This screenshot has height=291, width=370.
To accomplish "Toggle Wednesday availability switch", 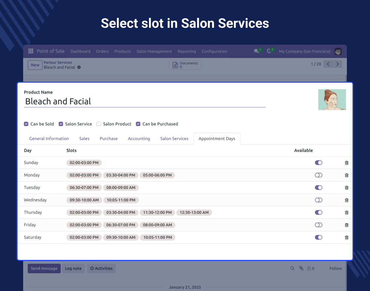I will click(x=318, y=200).
